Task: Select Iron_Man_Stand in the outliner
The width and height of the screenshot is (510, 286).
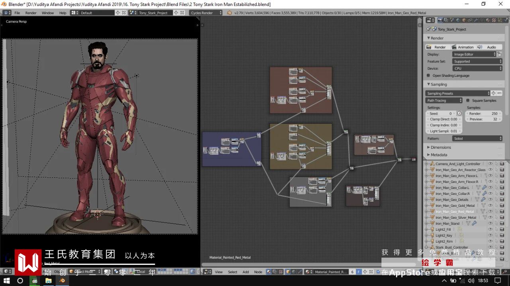Action: pyautogui.click(x=447, y=224)
